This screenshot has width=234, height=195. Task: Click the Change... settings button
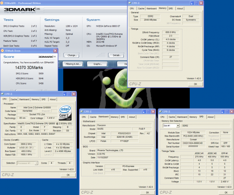tap(72, 55)
